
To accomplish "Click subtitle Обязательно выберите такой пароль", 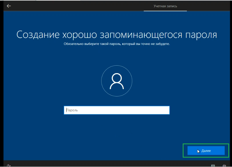I will 117,44.
